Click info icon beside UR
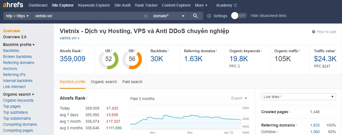342x135 pixels. point(111,51)
